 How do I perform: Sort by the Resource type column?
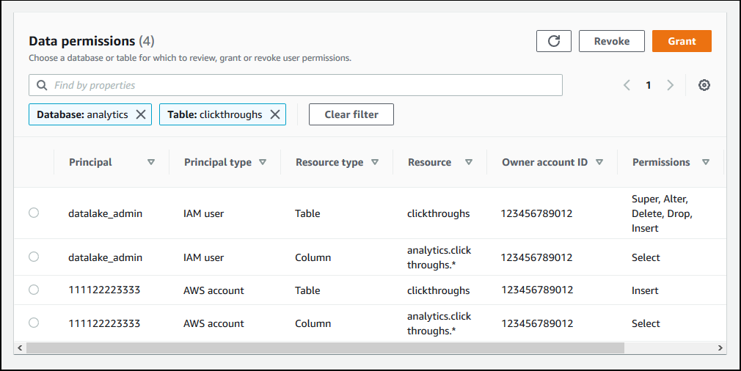click(x=375, y=162)
